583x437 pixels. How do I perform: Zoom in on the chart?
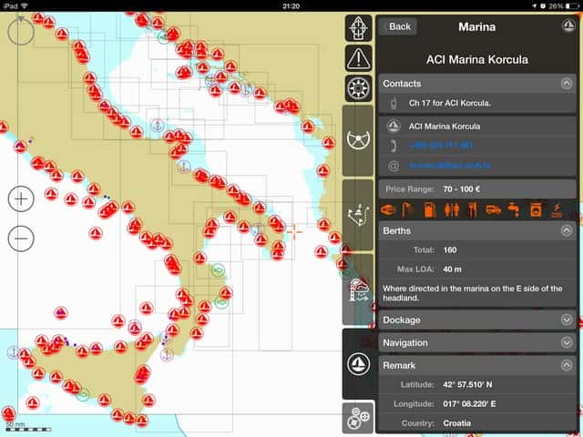[x=21, y=198]
